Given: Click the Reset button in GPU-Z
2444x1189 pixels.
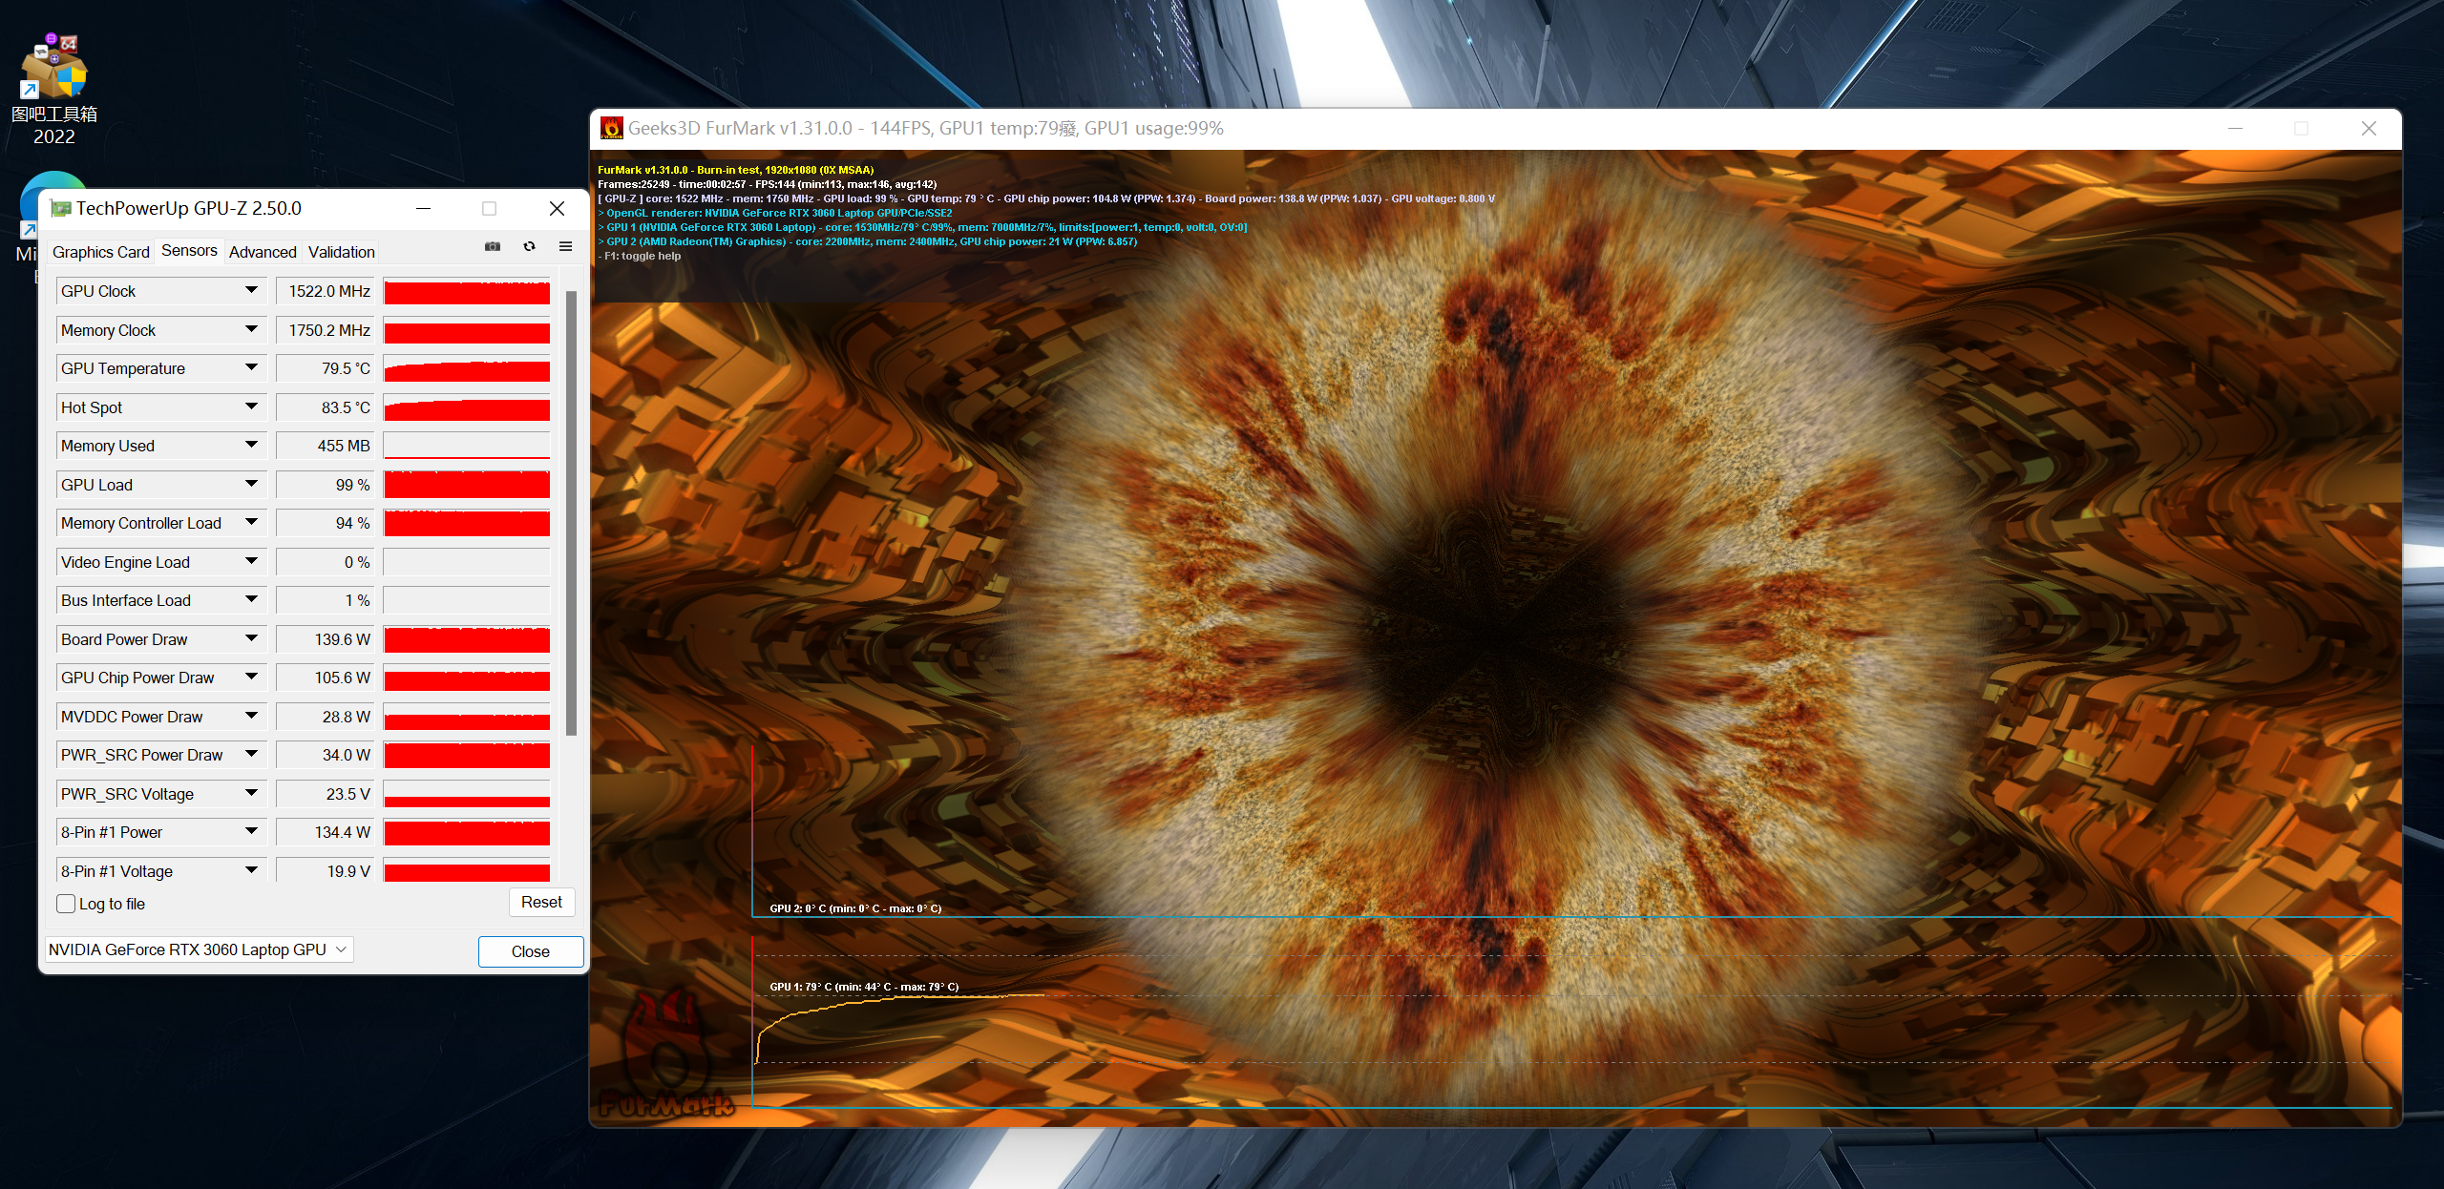Looking at the screenshot, I should click(541, 902).
